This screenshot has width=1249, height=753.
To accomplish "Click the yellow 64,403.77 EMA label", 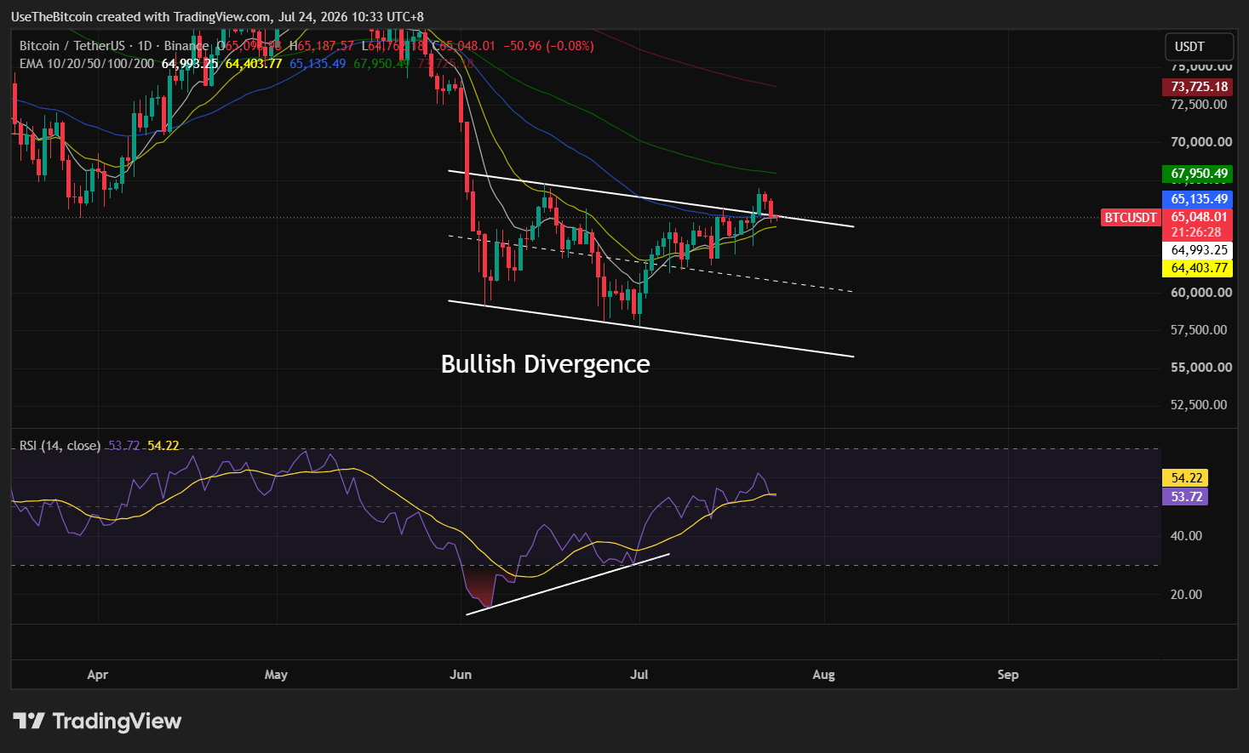I will coord(1197,268).
